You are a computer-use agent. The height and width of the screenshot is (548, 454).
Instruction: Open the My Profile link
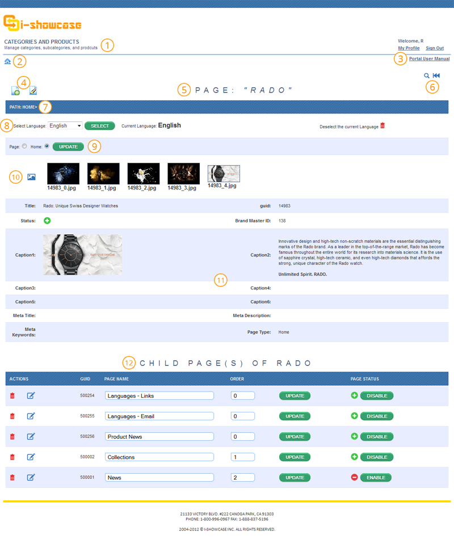coord(409,48)
